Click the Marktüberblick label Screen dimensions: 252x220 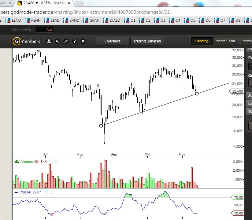click(23, 29)
